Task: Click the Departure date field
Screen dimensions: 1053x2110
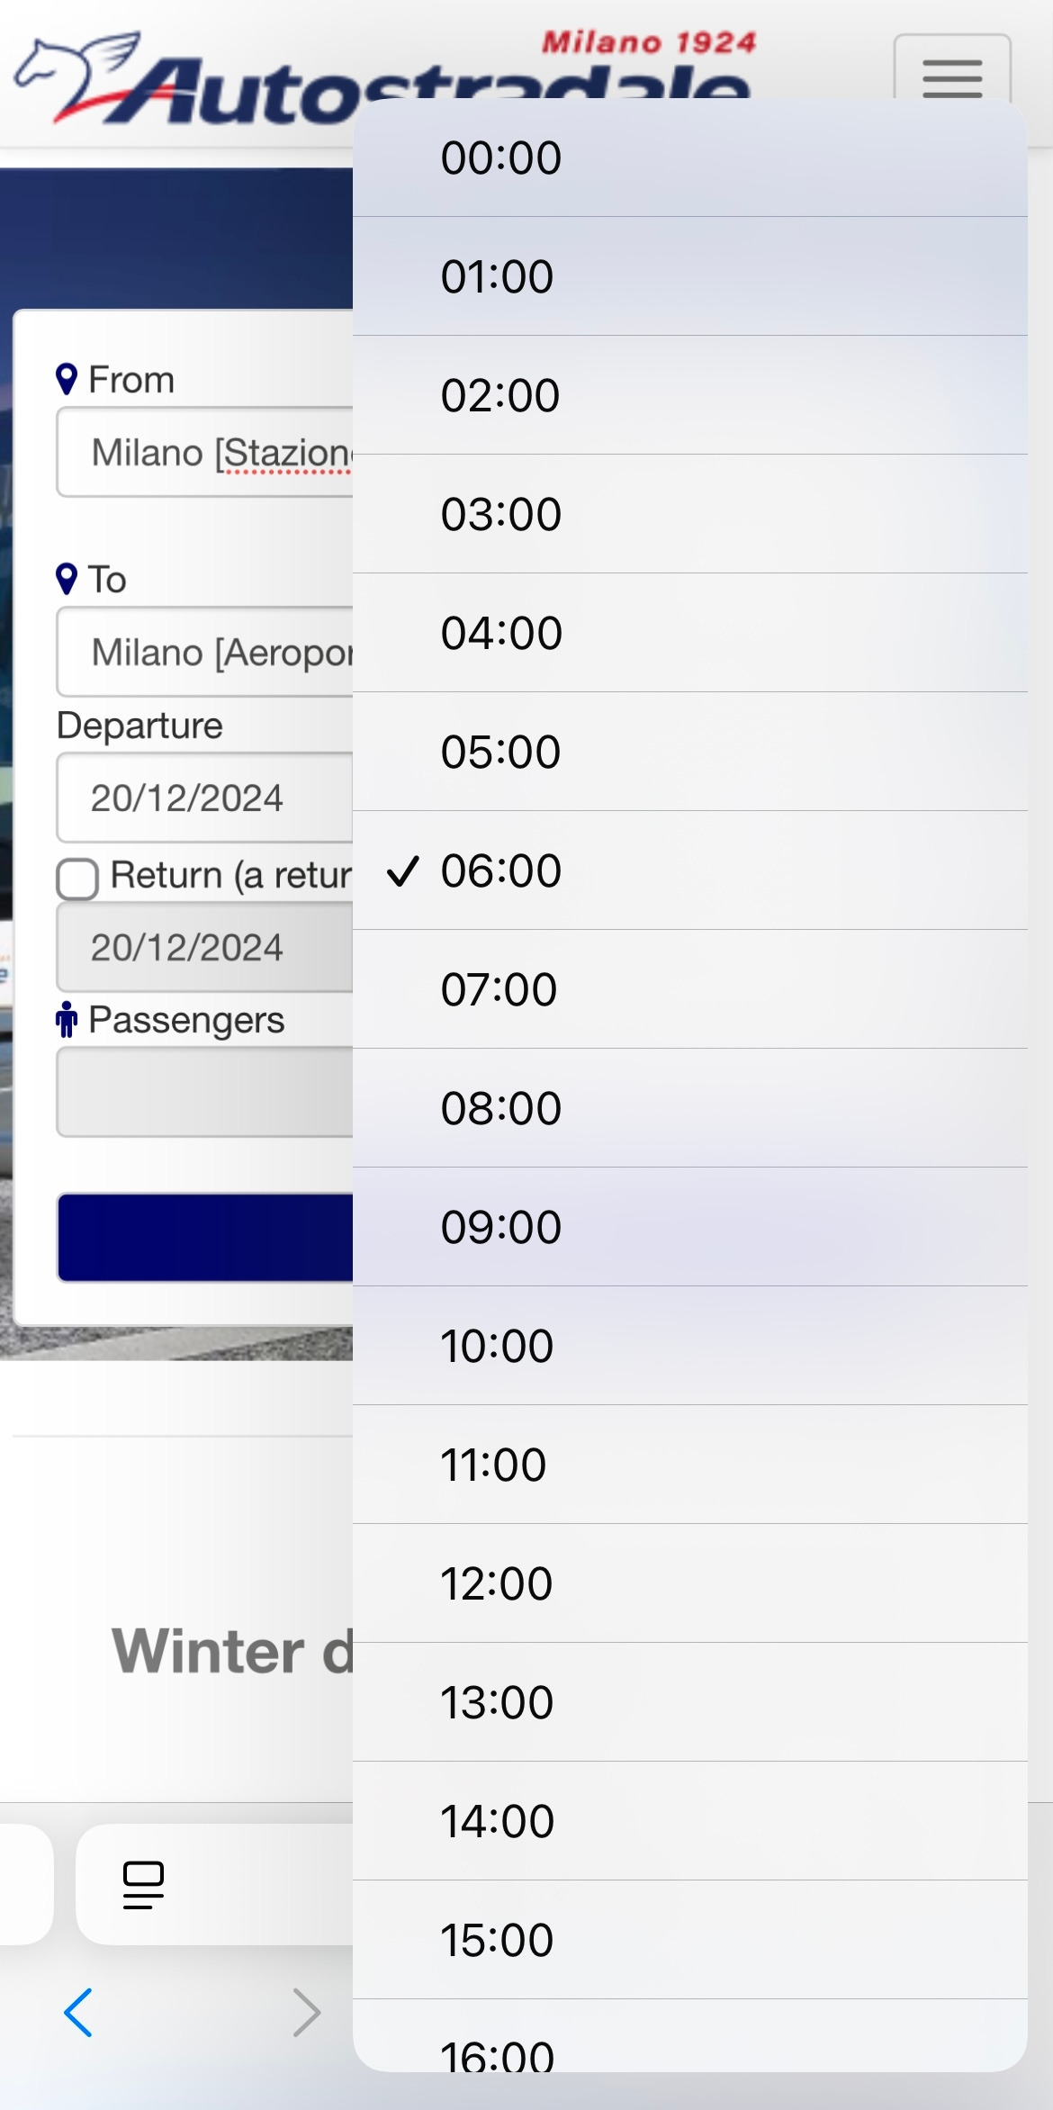Action: pos(205,798)
